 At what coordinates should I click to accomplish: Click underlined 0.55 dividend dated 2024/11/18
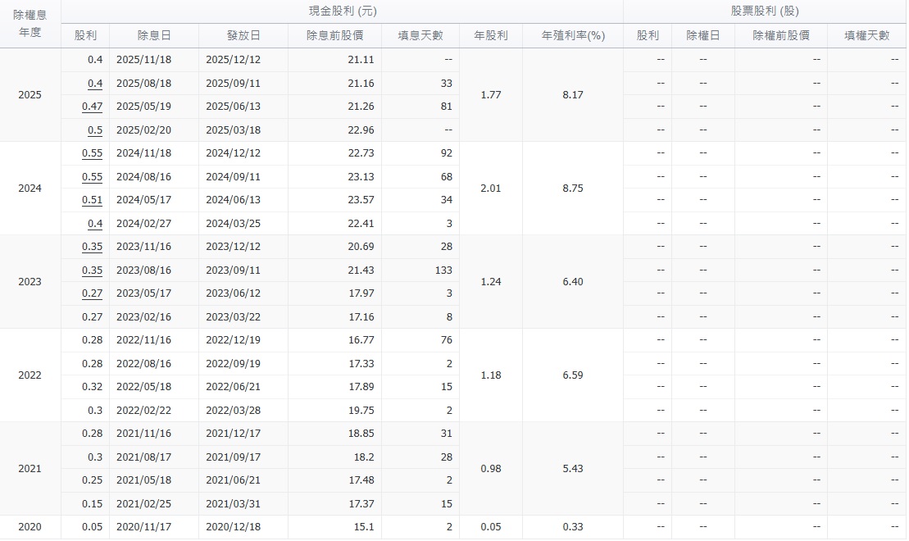point(92,153)
